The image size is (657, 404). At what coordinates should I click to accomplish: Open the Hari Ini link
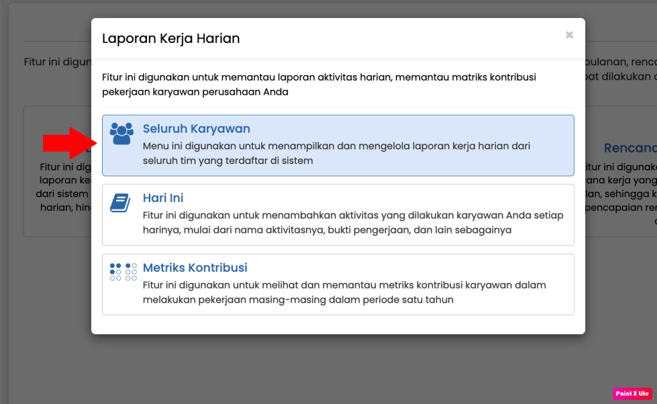pos(162,198)
